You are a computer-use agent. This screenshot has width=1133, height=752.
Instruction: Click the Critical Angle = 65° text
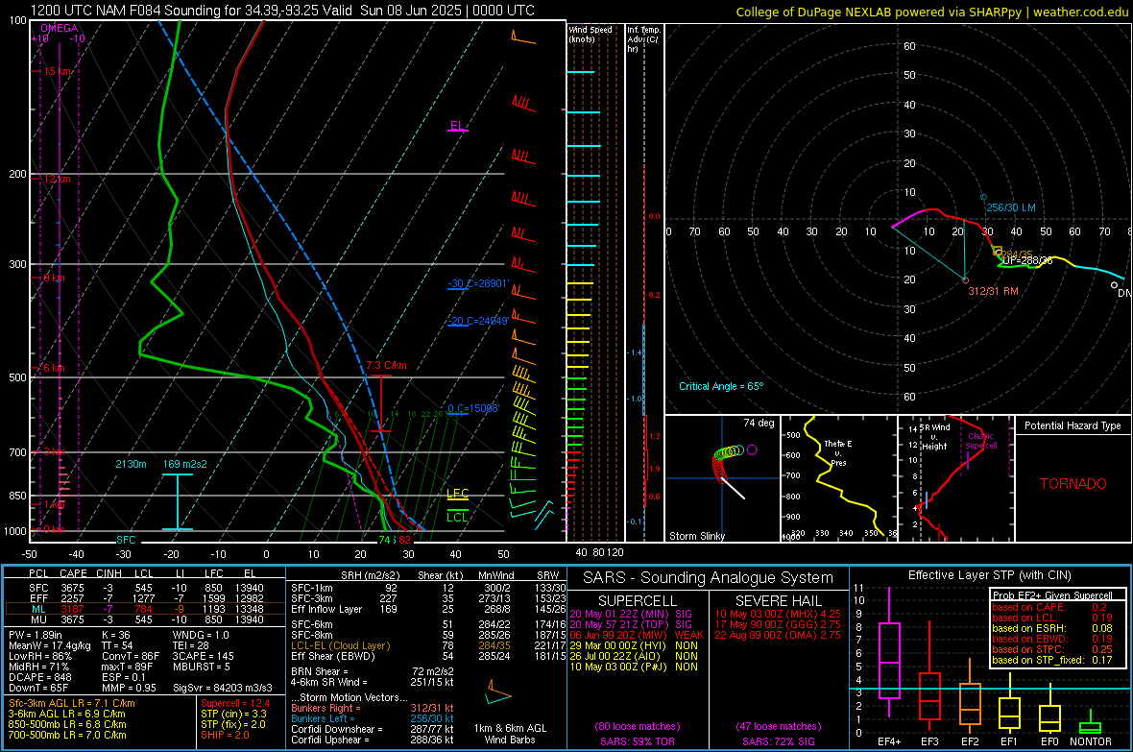(721, 386)
